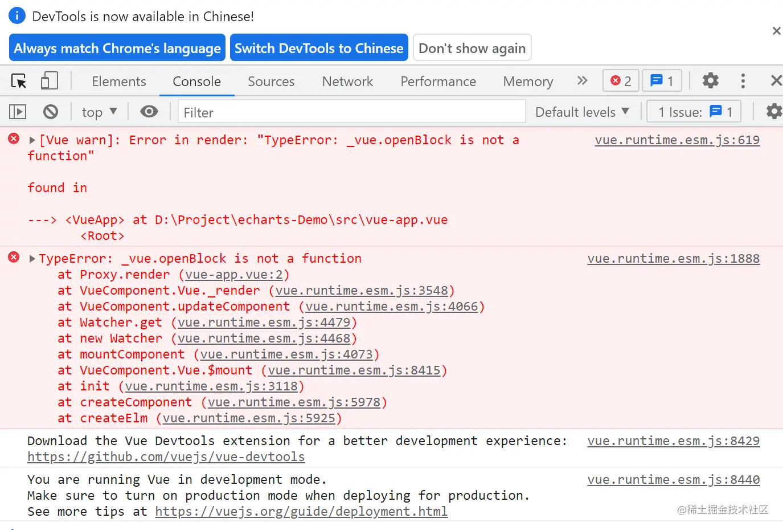The width and height of the screenshot is (783, 530).
Task: Open stack link vue.runtime.esm.js:3118
Action: point(211,386)
